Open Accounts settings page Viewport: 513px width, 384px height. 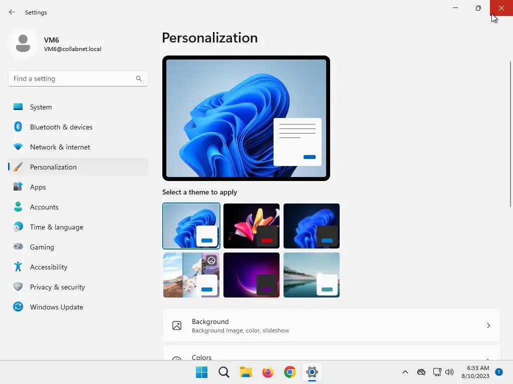tap(78, 206)
